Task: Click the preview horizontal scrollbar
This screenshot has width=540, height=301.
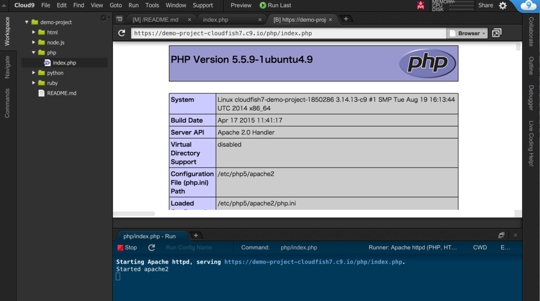Action: tap(134, 213)
